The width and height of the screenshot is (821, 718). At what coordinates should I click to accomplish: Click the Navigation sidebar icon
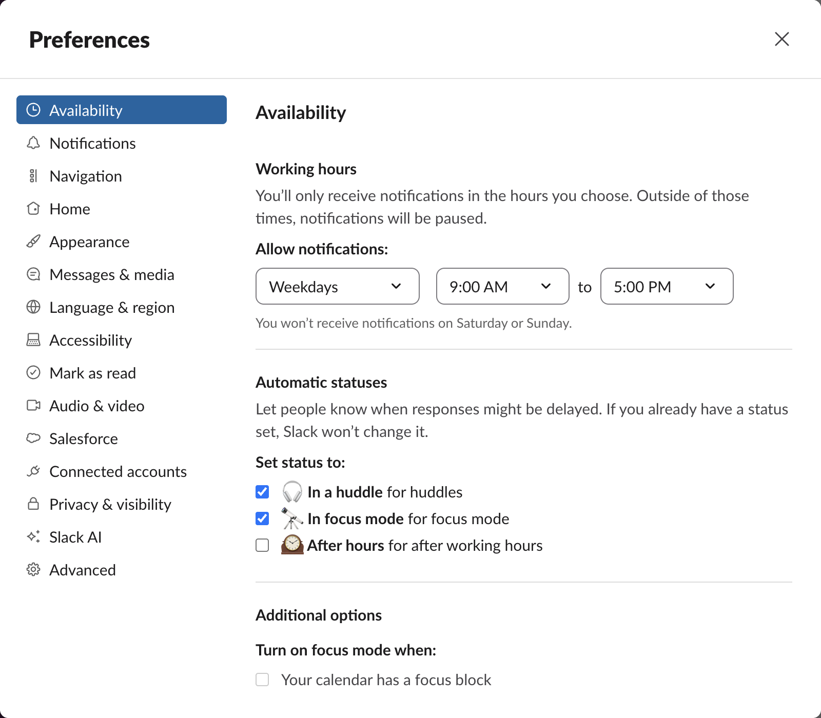pos(33,175)
